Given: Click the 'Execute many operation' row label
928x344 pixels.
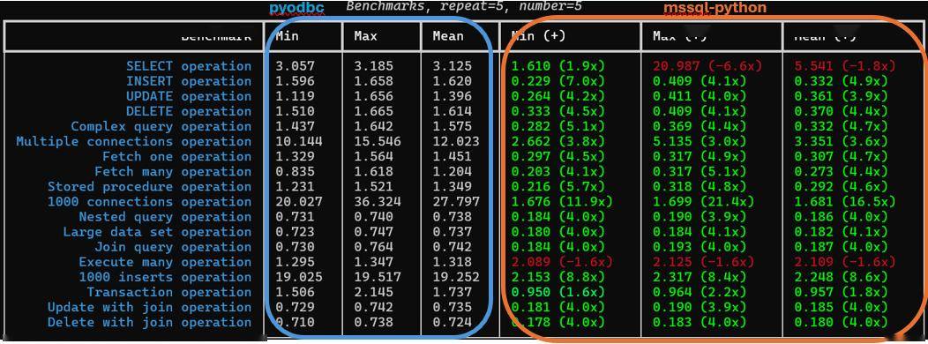Looking at the screenshot, I should coord(165,262).
